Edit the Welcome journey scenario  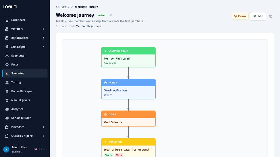point(258,16)
